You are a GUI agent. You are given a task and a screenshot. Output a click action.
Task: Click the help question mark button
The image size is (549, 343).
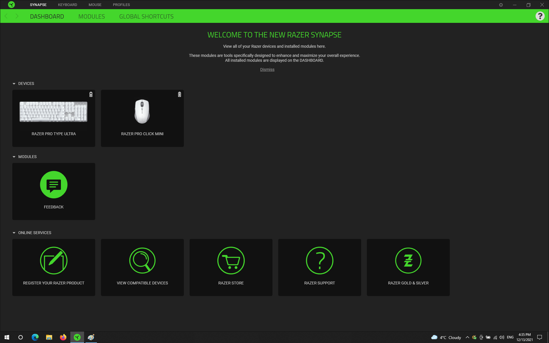(x=540, y=16)
